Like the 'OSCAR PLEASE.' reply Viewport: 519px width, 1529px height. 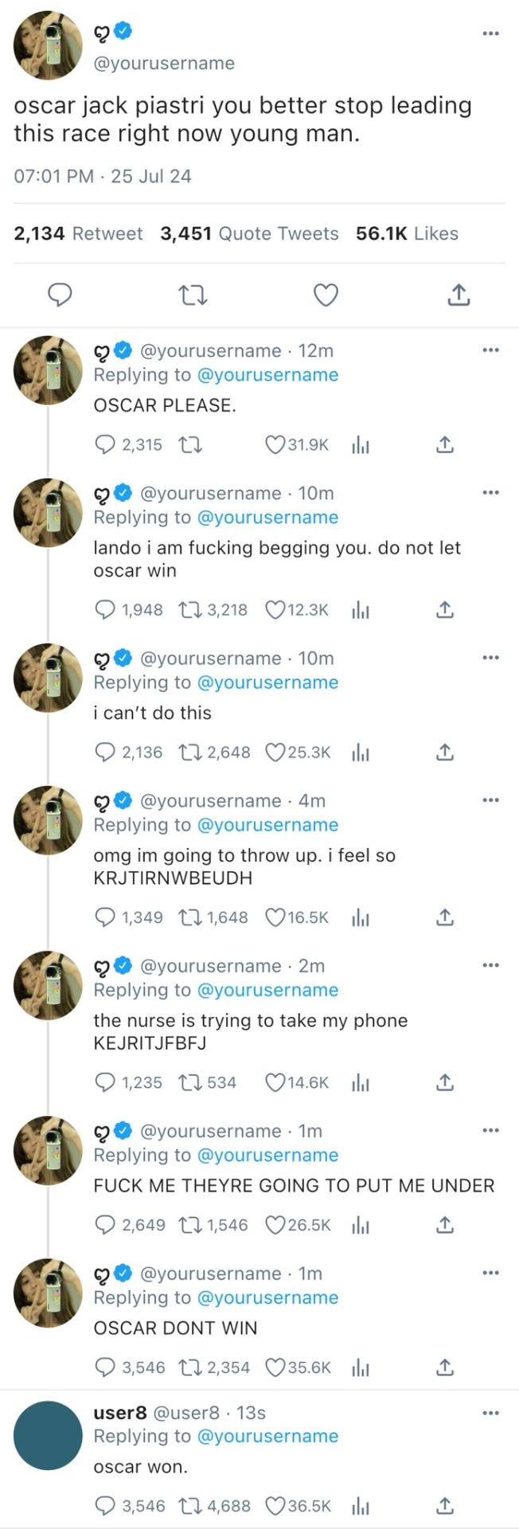(275, 444)
